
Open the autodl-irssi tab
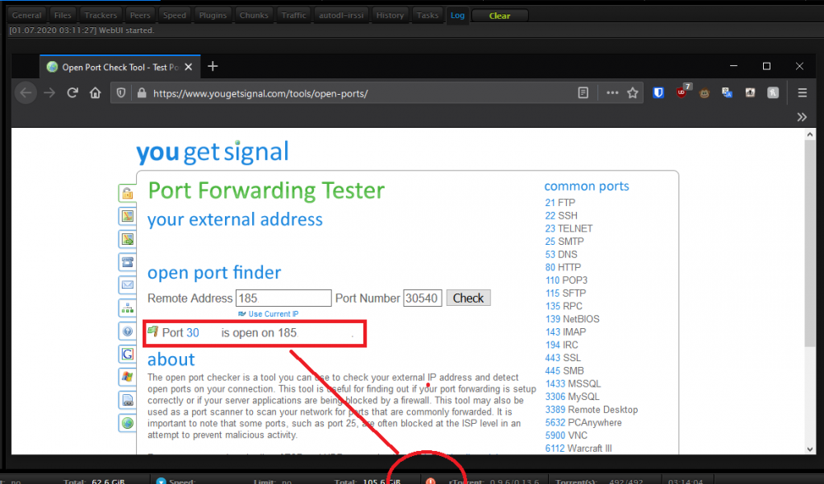[341, 16]
